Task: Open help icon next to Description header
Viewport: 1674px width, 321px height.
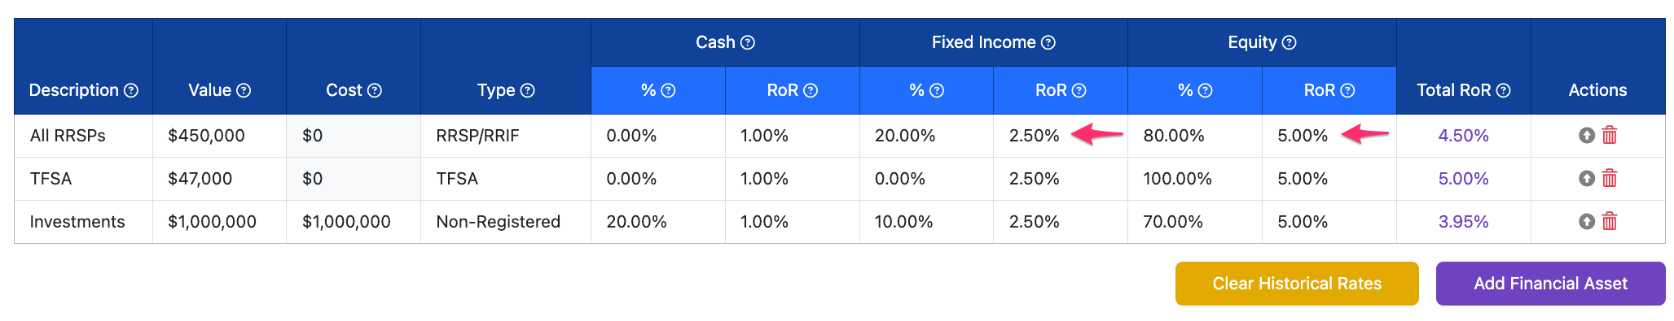Action: coord(131,91)
